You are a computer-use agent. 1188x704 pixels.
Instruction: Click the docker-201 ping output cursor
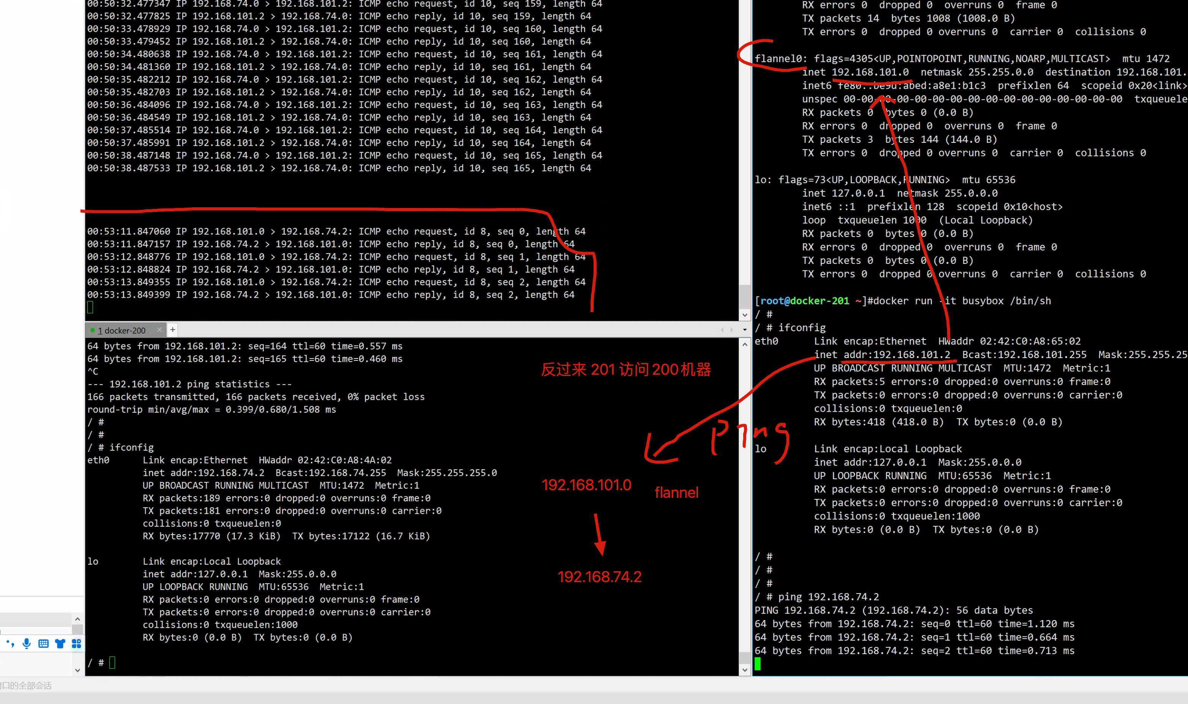click(x=758, y=664)
